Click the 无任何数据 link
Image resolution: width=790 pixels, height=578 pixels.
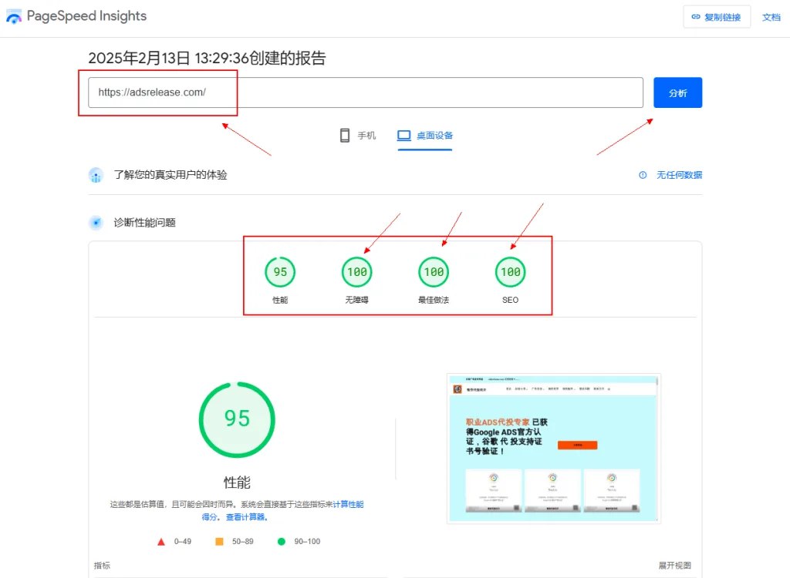click(679, 175)
